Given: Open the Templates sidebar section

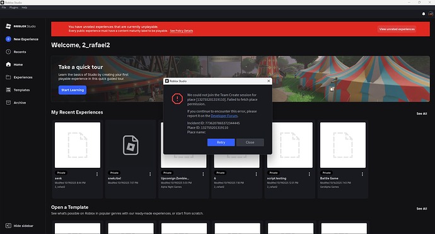Looking at the screenshot, I should pyautogui.click(x=18, y=90).
